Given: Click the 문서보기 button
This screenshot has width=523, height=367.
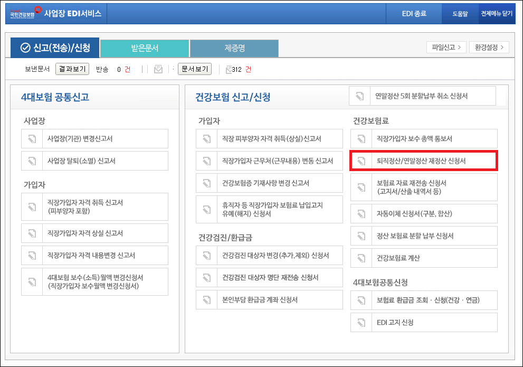Looking at the screenshot, I should (x=195, y=69).
